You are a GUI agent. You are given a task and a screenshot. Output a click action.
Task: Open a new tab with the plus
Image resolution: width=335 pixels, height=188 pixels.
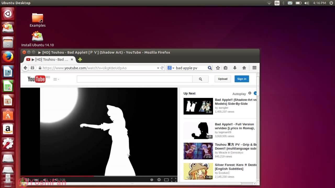point(80,60)
